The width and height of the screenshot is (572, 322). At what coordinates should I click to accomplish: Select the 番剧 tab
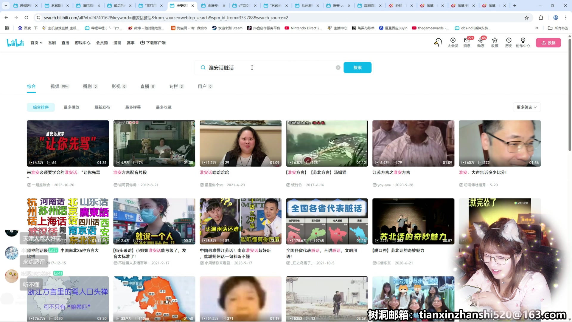[x=90, y=86]
